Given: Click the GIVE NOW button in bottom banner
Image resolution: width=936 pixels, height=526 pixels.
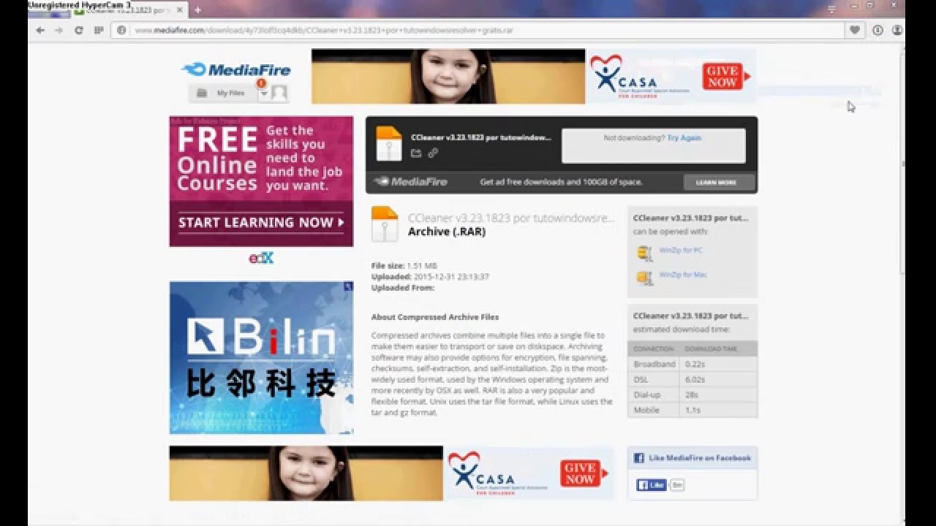Looking at the screenshot, I should tap(580, 473).
